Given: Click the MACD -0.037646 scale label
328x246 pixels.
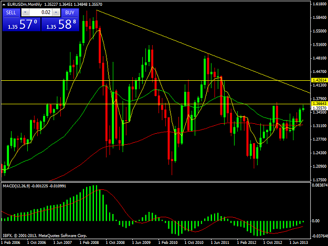Looking at the screenshot, I should (x=320, y=236).
